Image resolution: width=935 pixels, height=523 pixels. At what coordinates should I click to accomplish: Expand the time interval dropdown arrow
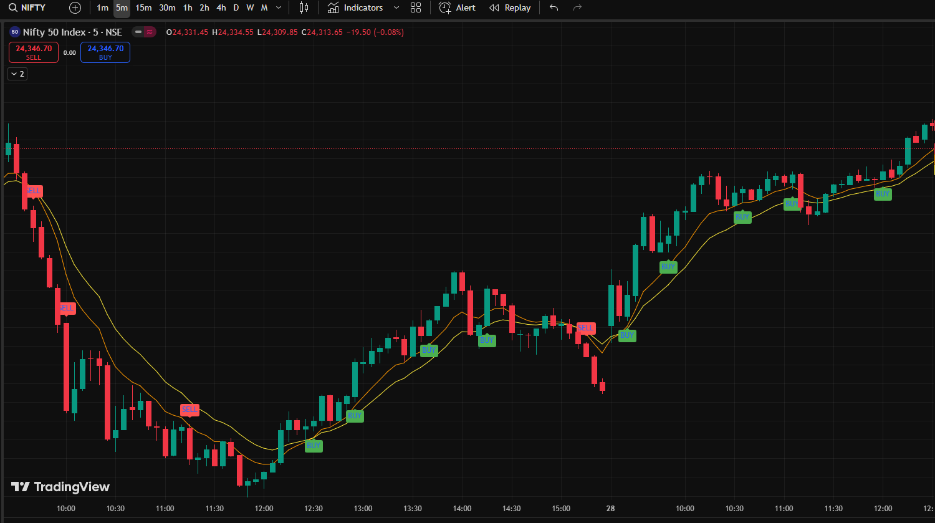[x=278, y=7]
